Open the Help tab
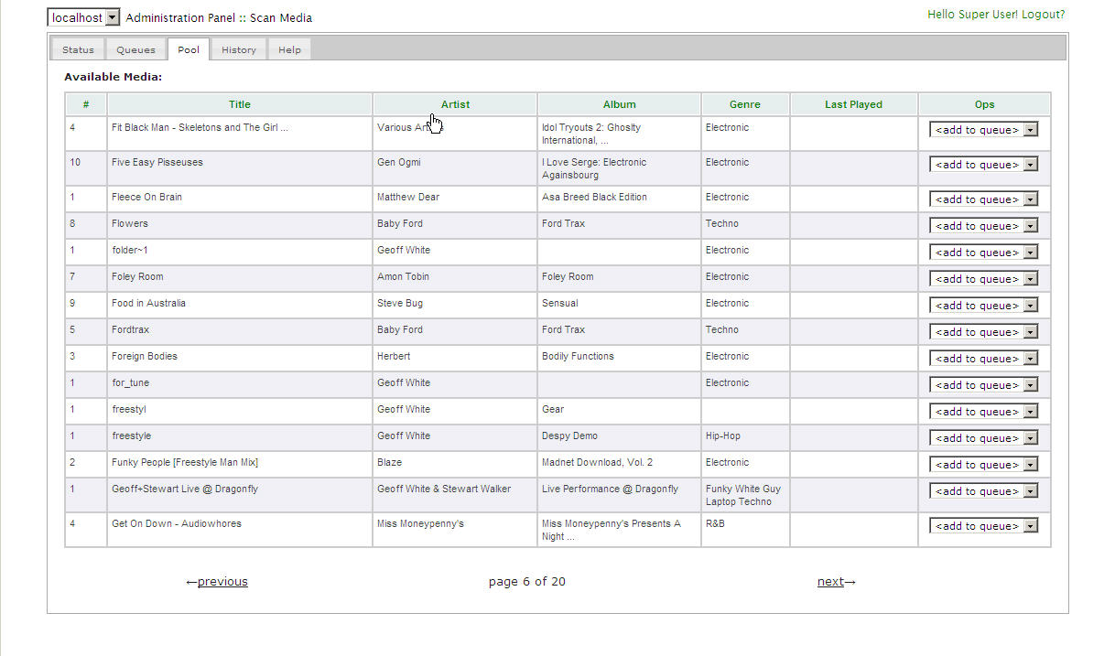Viewport: 1115px width, 656px height. [289, 49]
